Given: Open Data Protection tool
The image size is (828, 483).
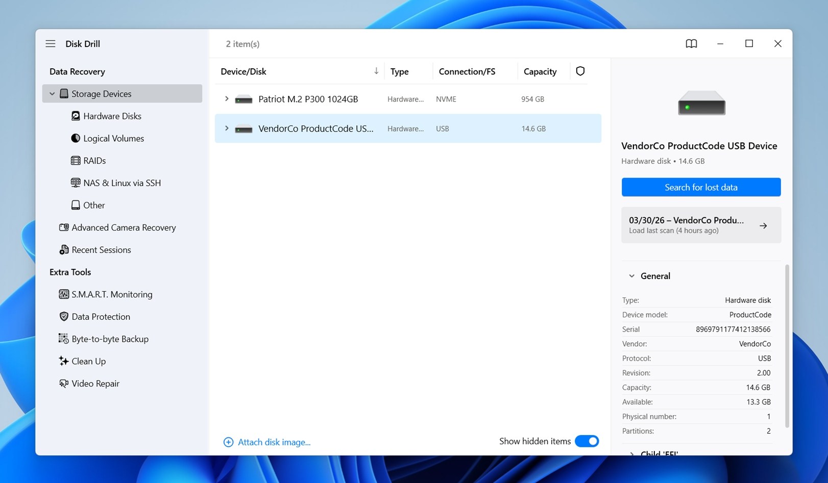Looking at the screenshot, I should tap(101, 317).
